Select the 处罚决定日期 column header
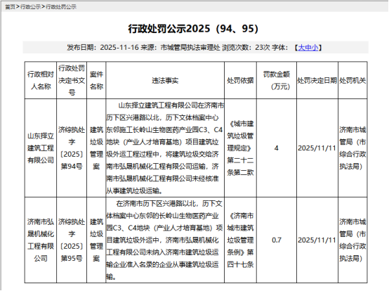Screen dimensions: 389x291 (x=317, y=80)
